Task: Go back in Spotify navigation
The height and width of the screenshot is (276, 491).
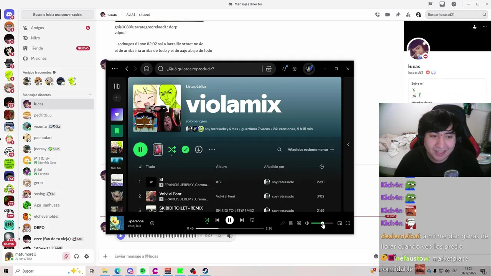Action: (127, 69)
